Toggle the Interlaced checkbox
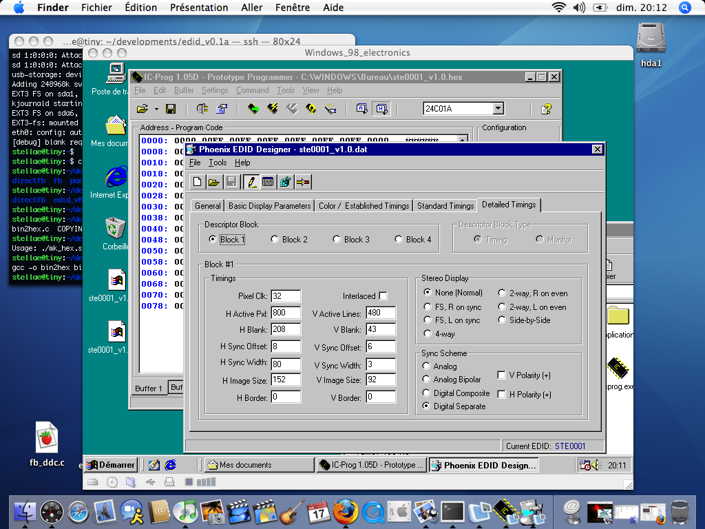 383,296
